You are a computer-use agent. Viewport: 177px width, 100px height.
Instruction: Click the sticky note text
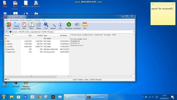pyautogui.click(x=162, y=9)
